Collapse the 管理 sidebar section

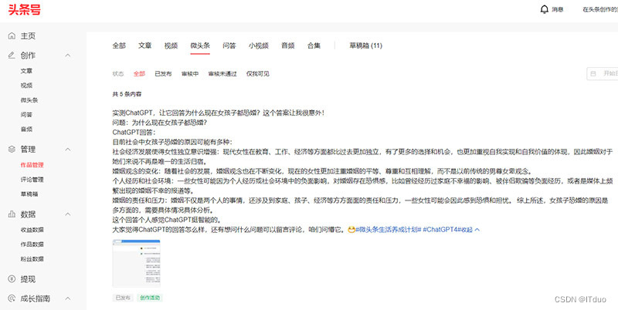click(x=68, y=149)
